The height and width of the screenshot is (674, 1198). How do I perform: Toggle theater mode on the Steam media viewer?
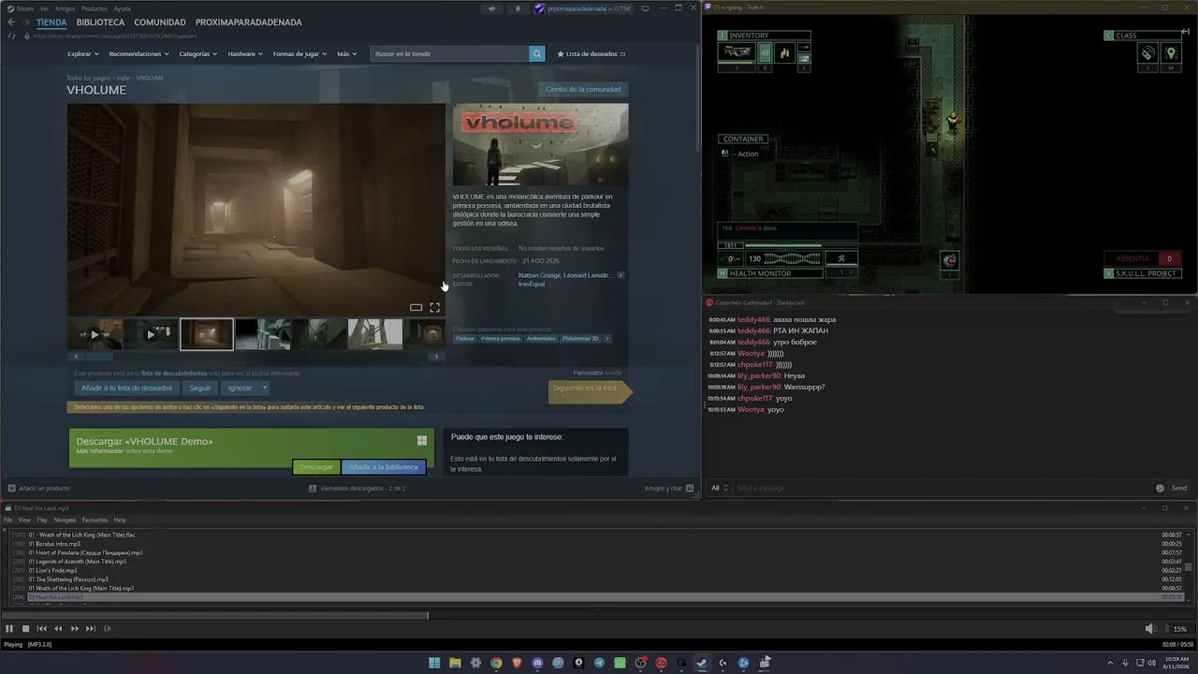tap(416, 307)
